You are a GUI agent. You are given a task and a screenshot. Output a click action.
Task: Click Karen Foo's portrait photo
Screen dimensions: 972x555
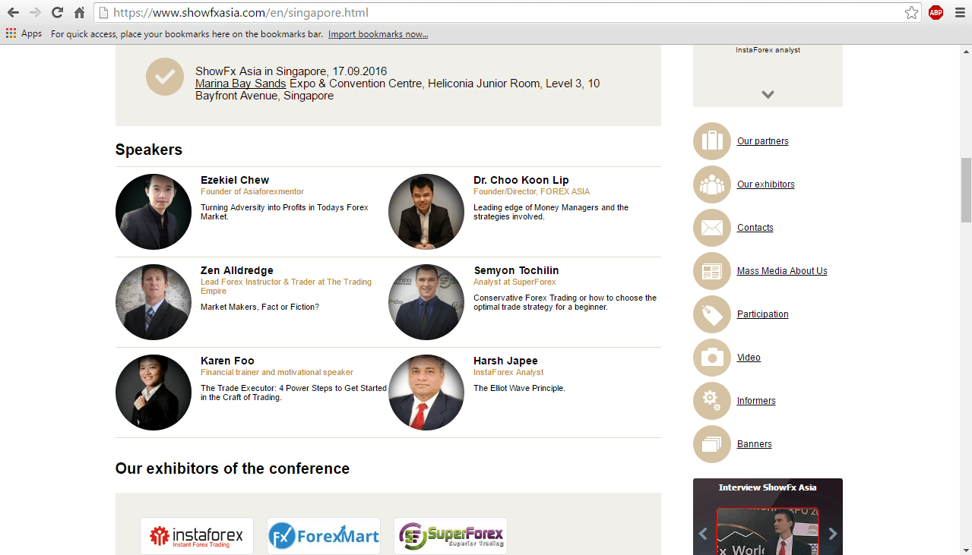click(154, 393)
